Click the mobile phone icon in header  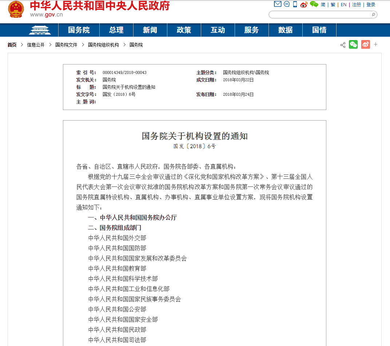tap(295, 4)
